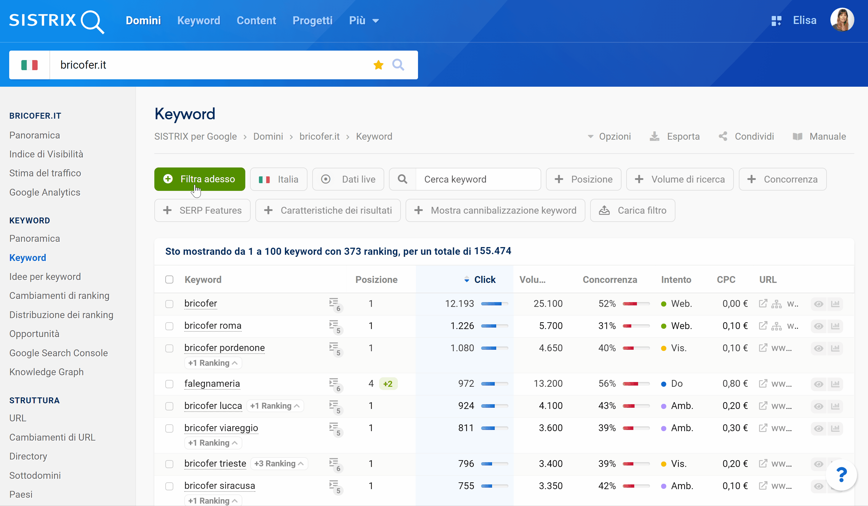Expand +1 Ranking under bricofer pordenone
Image resolution: width=868 pixels, height=506 pixels.
[x=213, y=363]
